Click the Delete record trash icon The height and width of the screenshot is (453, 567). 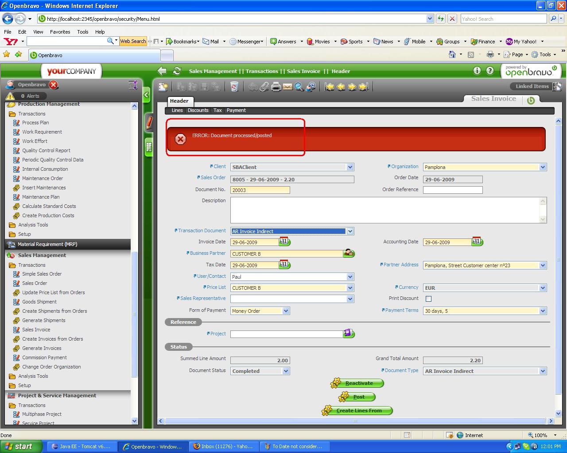(234, 87)
